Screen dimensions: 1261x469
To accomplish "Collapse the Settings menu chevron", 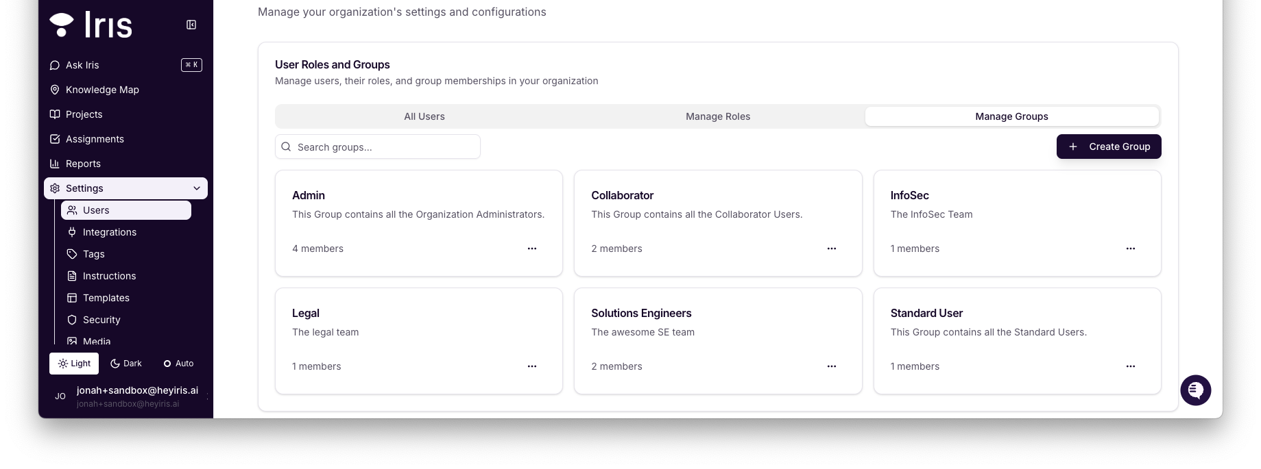I will click(197, 188).
